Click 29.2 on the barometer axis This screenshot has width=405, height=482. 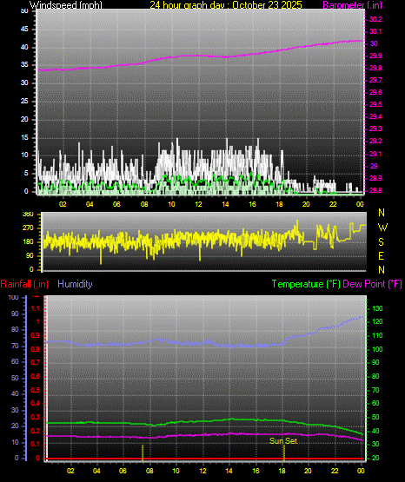pos(375,141)
